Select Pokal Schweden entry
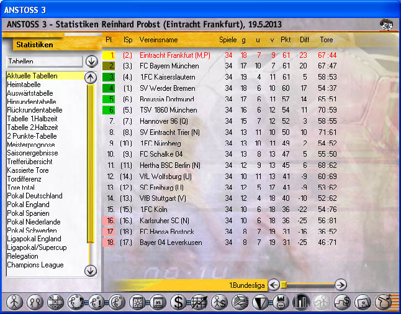This screenshot has width=401, height=314. click(32, 230)
